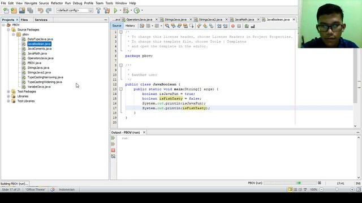Click the Undo arrow icon
Screen dimensions: 362x203
tap(41, 10)
